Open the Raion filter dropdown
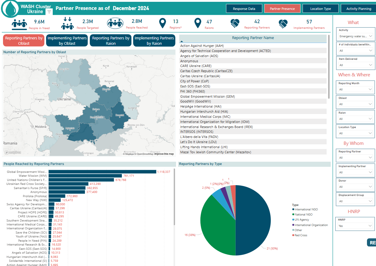 click(356, 119)
